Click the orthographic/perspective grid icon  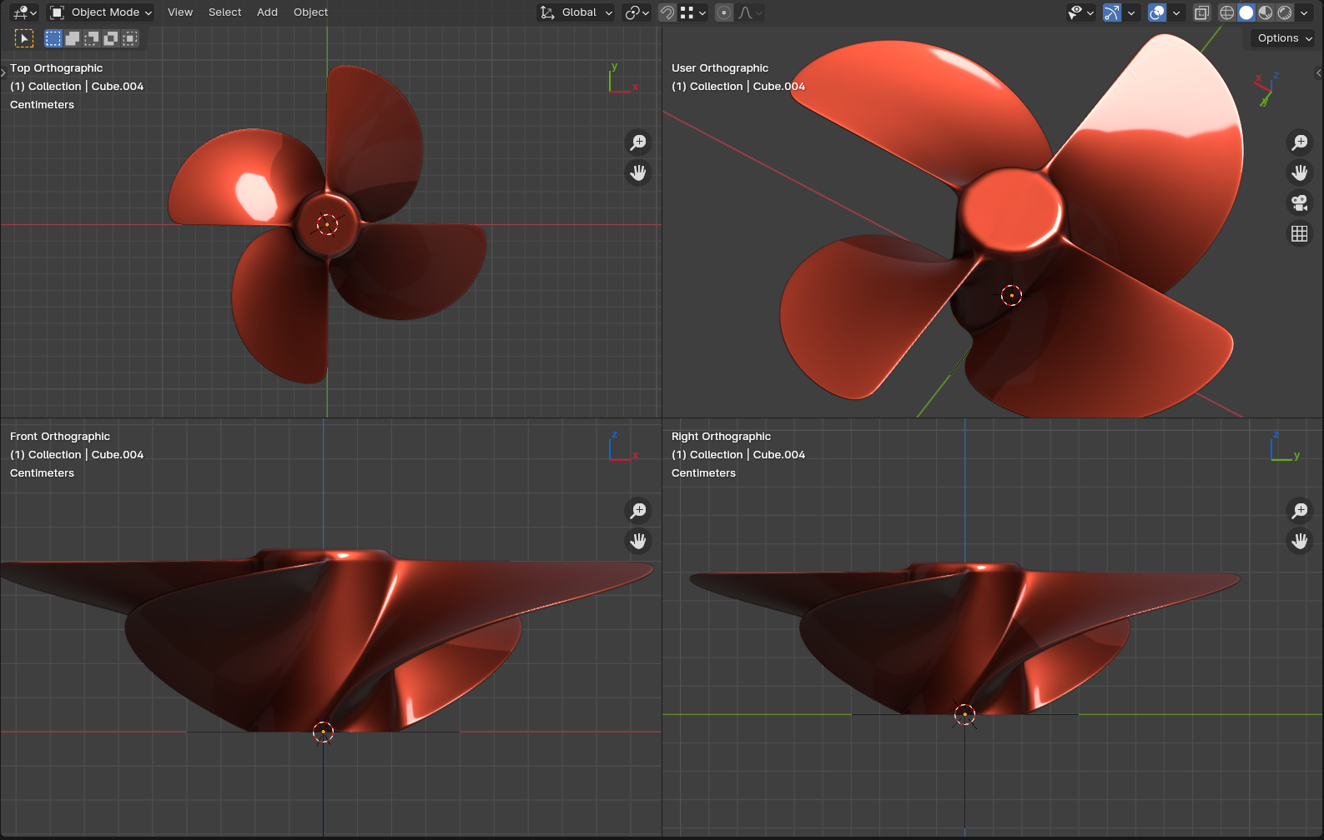(x=1299, y=233)
